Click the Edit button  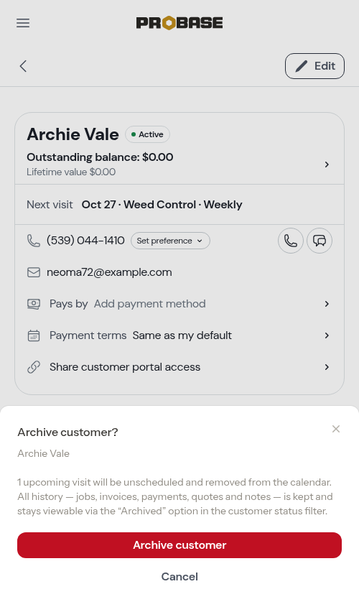coord(314,66)
